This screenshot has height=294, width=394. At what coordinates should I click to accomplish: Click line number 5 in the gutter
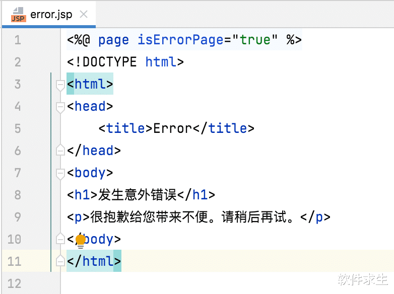[x=18, y=128]
